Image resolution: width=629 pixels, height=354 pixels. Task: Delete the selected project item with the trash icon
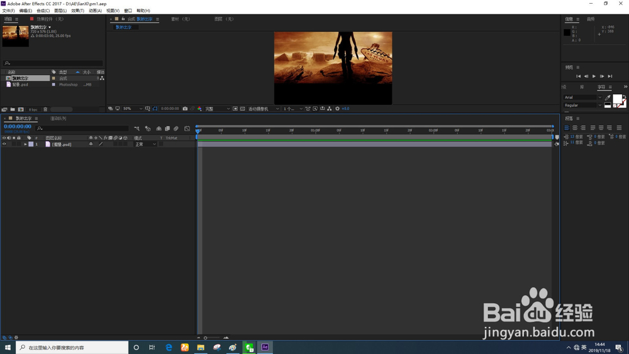pos(45,109)
